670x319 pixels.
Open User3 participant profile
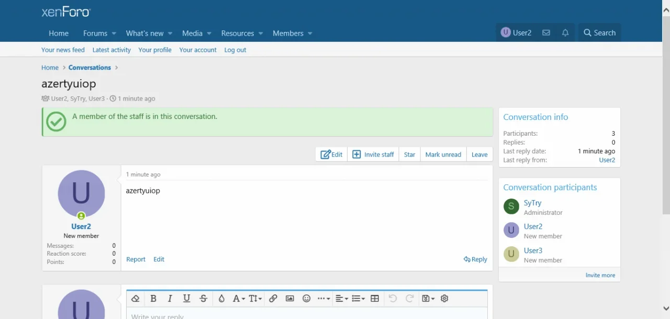(533, 251)
